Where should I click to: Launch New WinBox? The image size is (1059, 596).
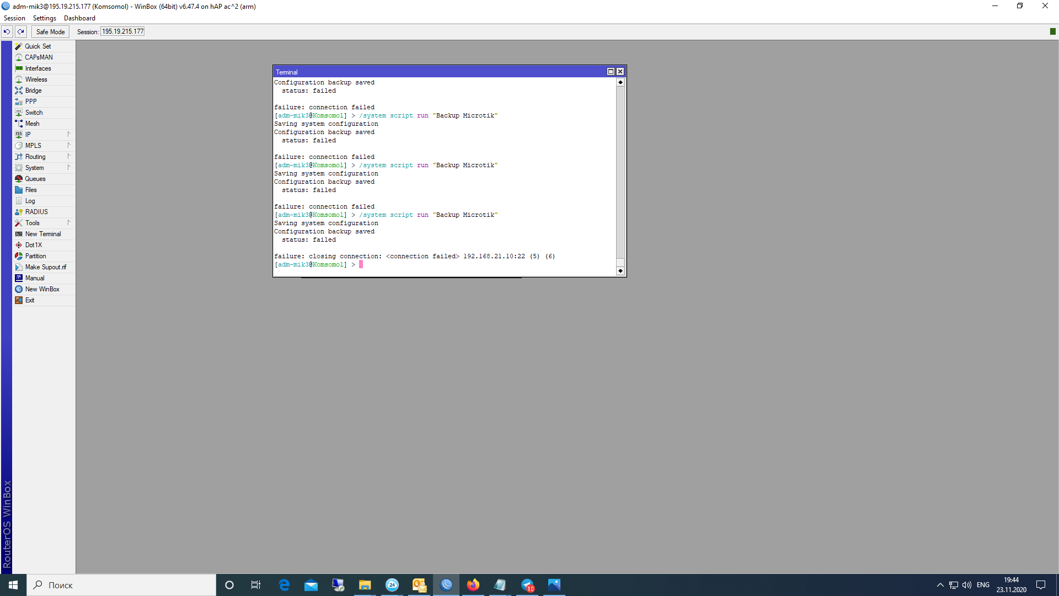click(44, 289)
